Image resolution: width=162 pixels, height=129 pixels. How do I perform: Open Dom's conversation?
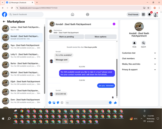point(22,101)
